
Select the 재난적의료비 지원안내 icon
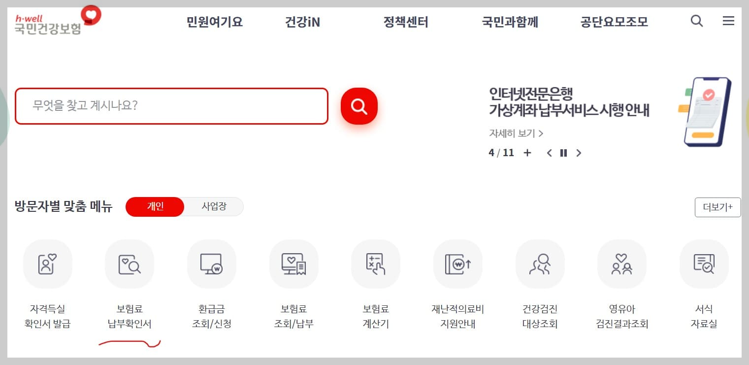(x=457, y=264)
